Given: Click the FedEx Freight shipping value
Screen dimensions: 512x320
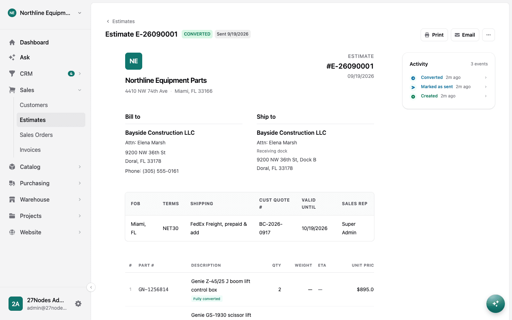Looking at the screenshot, I should [219, 228].
